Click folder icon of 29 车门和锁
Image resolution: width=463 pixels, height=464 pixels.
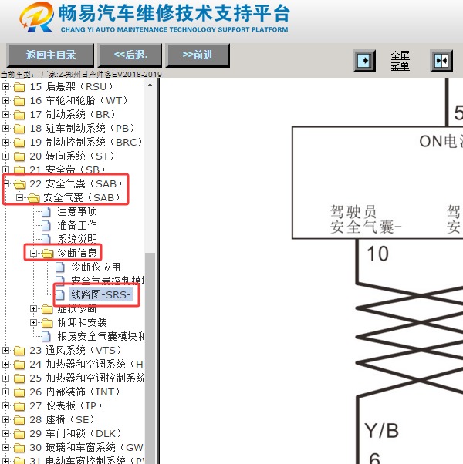[x=19, y=435]
